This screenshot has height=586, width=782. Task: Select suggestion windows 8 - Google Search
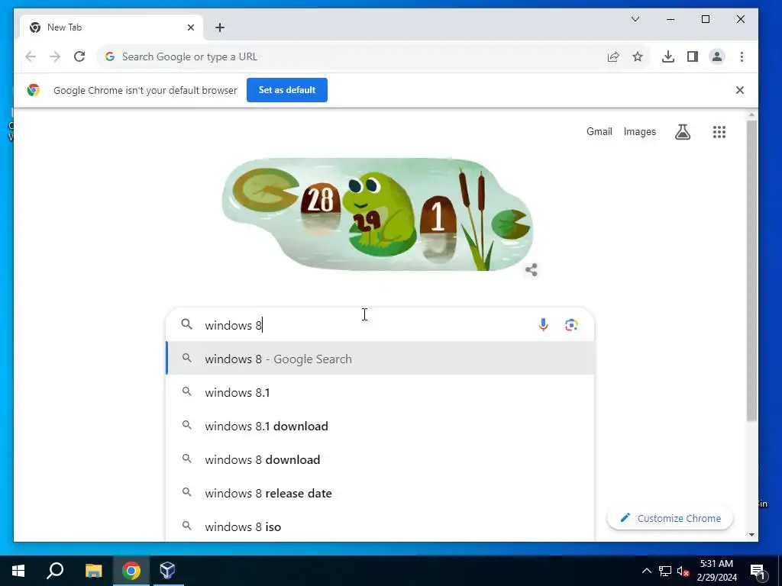point(380,359)
